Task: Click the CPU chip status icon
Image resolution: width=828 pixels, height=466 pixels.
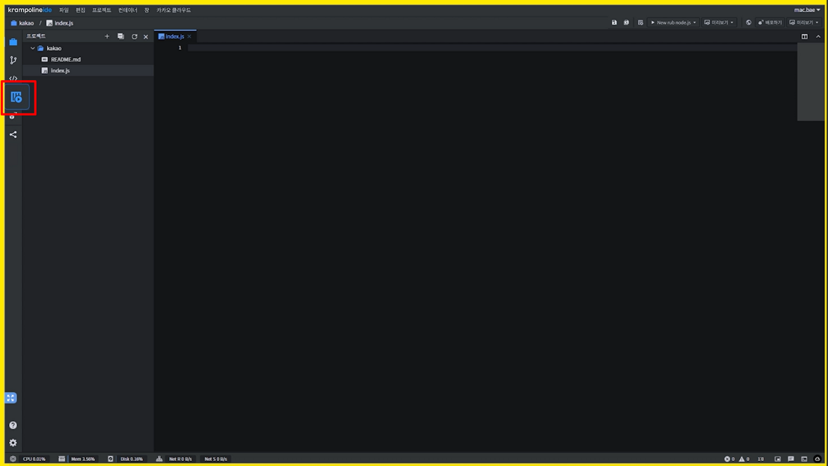Action: pyautogui.click(x=13, y=459)
